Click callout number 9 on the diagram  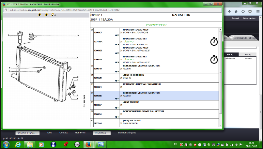coord(78,36)
